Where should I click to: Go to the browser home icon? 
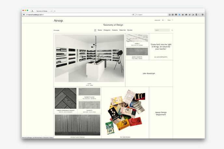(x=183, y=15)
